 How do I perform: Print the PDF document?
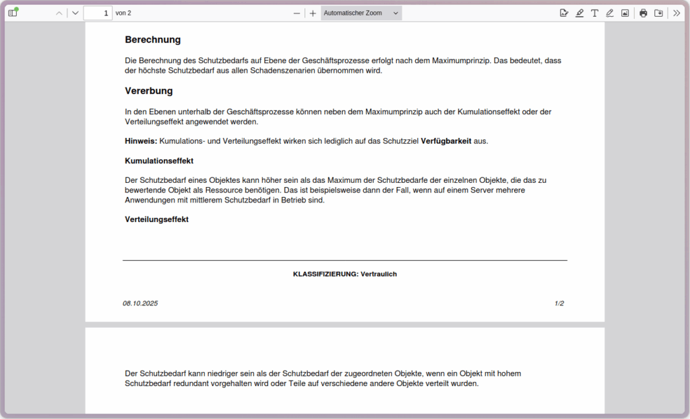click(644, 13)
